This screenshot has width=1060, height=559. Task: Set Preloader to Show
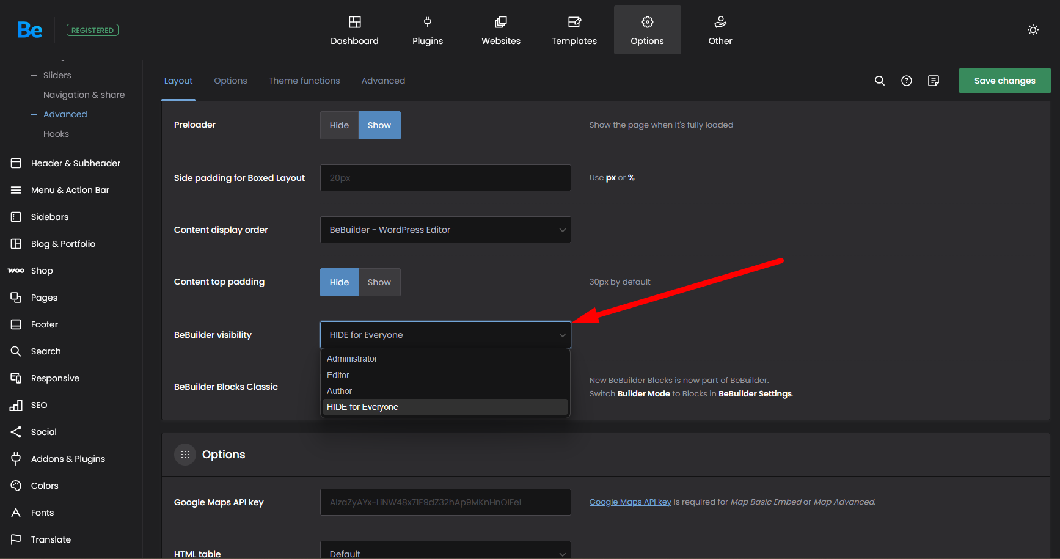point(379,125)
